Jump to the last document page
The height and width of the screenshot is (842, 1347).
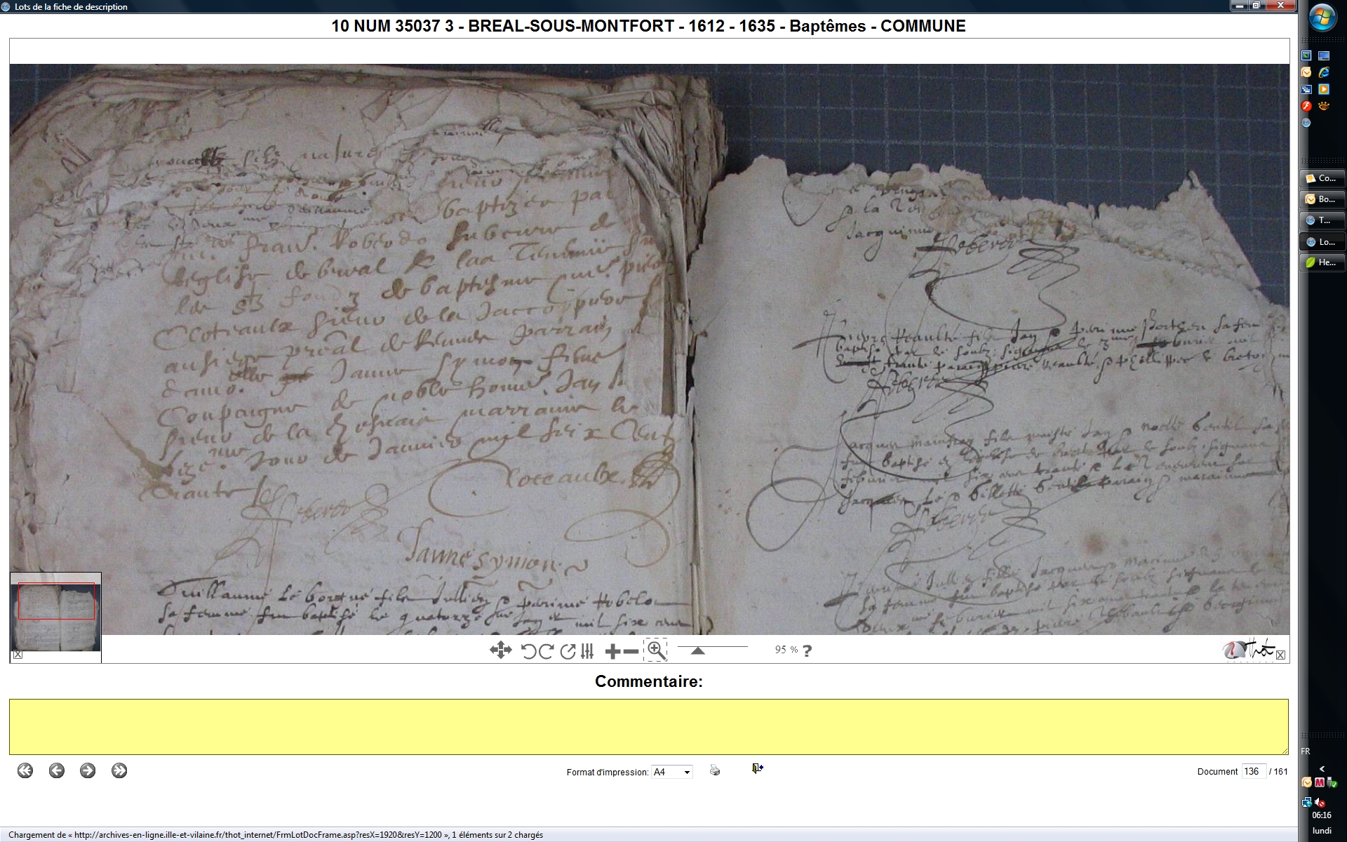tap(119, 770)
